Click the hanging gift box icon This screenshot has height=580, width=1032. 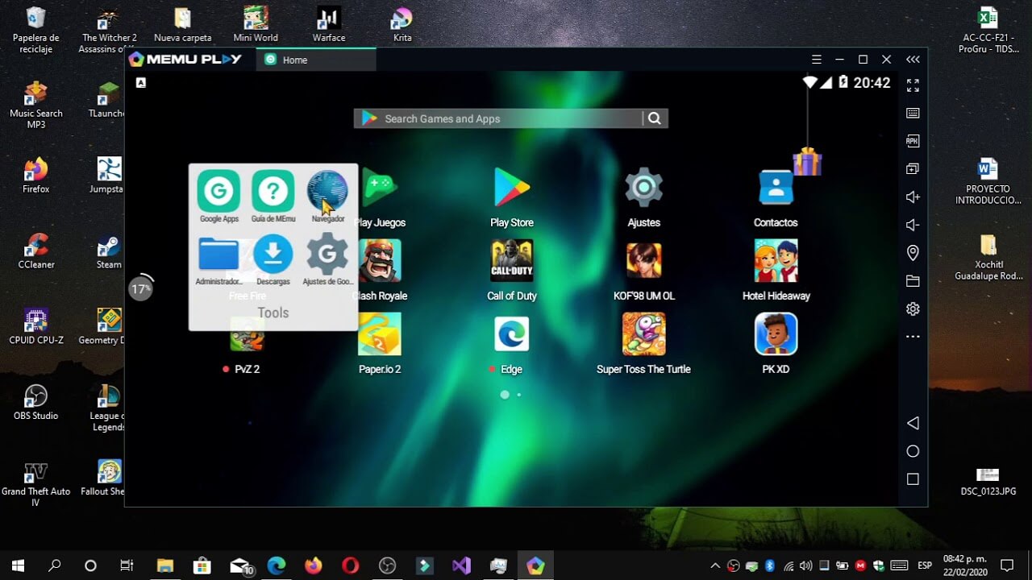click(807, 161)
